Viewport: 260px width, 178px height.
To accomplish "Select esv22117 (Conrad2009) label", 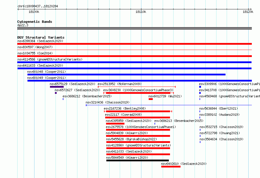I will 123,115.
